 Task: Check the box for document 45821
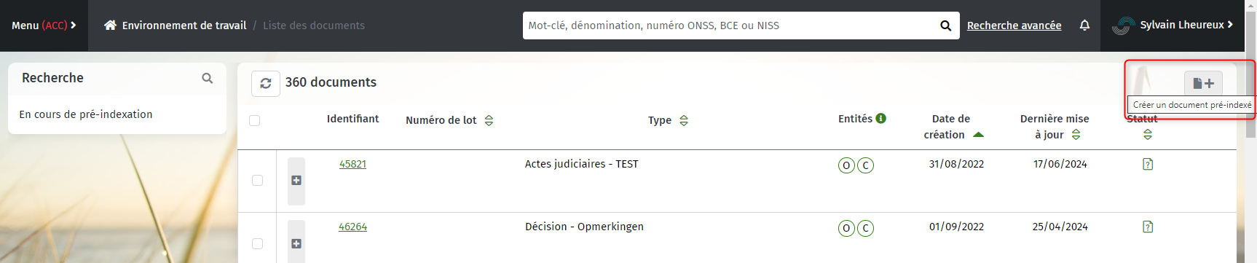(x=257, y=180)
